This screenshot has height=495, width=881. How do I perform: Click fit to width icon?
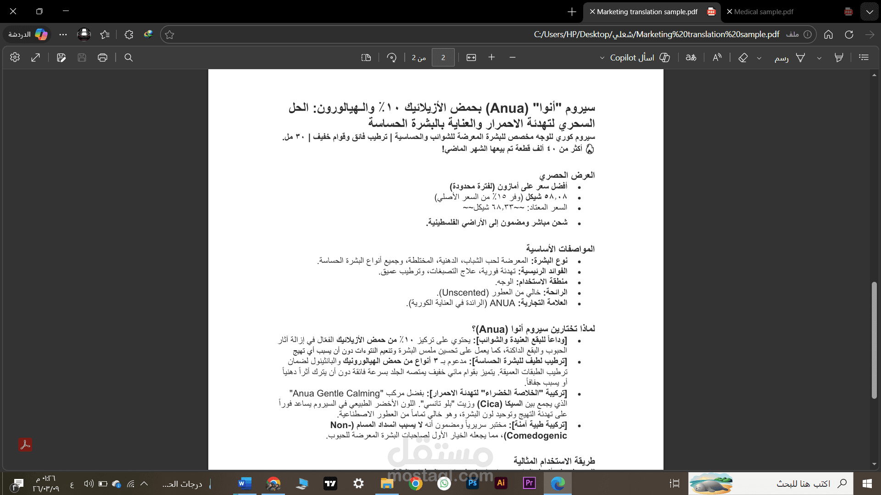471,57
